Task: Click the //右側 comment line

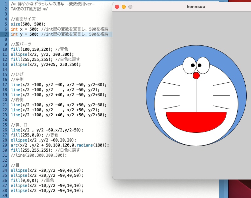Action: coord(17,100)
